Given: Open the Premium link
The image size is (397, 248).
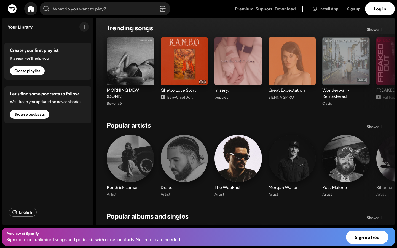Looking at the screenshot, I should pos(244,9).
